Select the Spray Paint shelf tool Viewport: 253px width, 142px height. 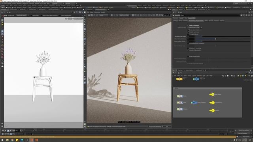68,7
